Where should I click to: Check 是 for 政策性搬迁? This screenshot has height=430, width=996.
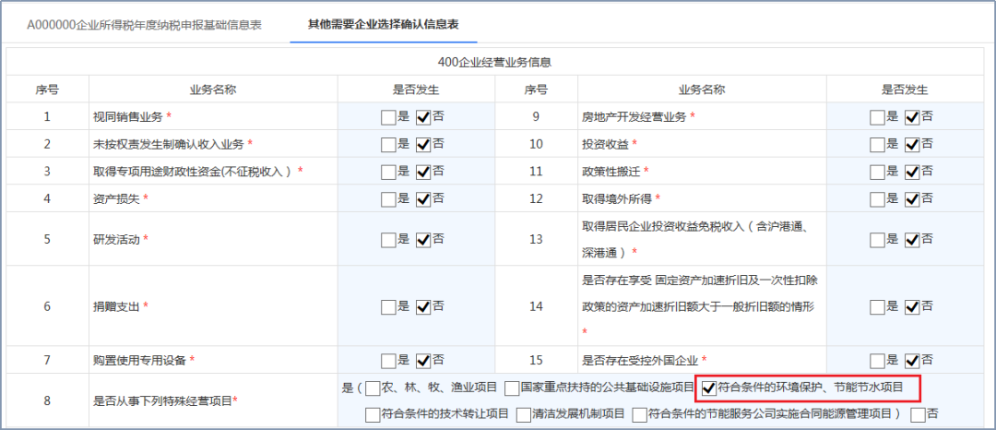pos(877,172)
